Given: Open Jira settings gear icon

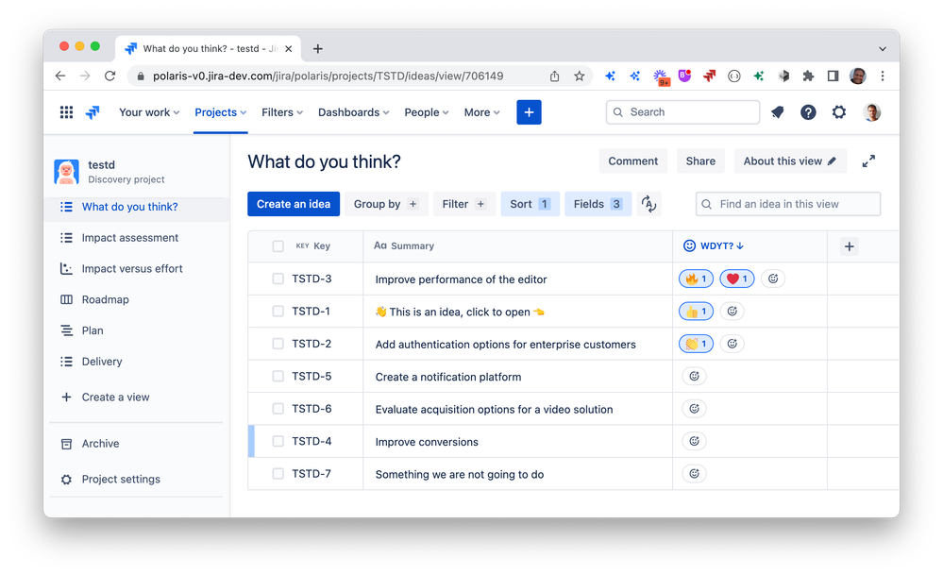Looking at the screenshot, I should click(x=839, y=112).
